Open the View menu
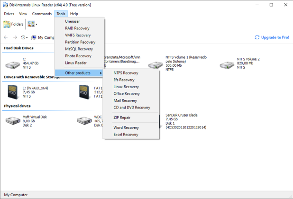 coord(23,14)
